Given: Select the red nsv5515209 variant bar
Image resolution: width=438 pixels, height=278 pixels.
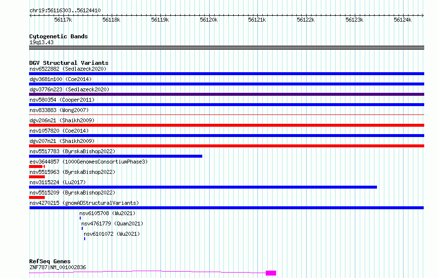Looking at the screenshot, I should click(37, 197).
